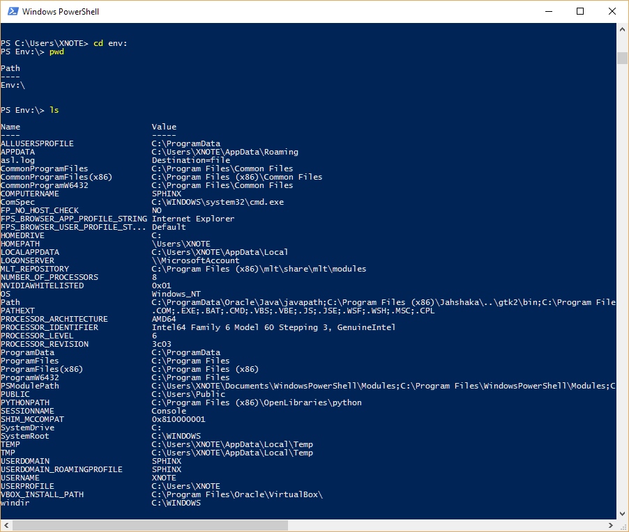Click the HOMEDRIVE variable name
The image size is (629, 532).
pos(22,235)
